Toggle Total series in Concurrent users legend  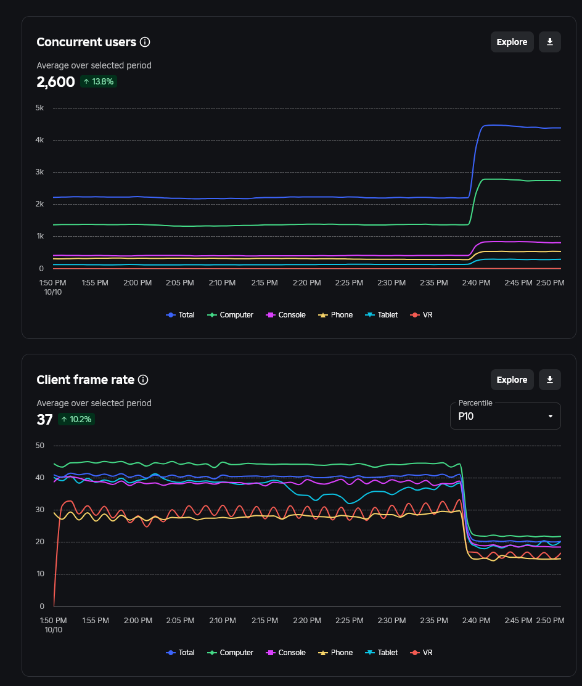pos(181,315)
